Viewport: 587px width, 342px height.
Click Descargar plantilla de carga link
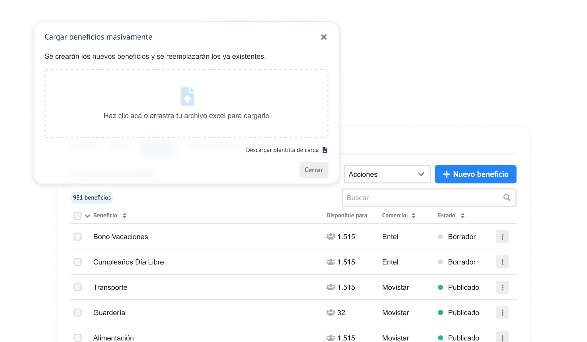282,150
